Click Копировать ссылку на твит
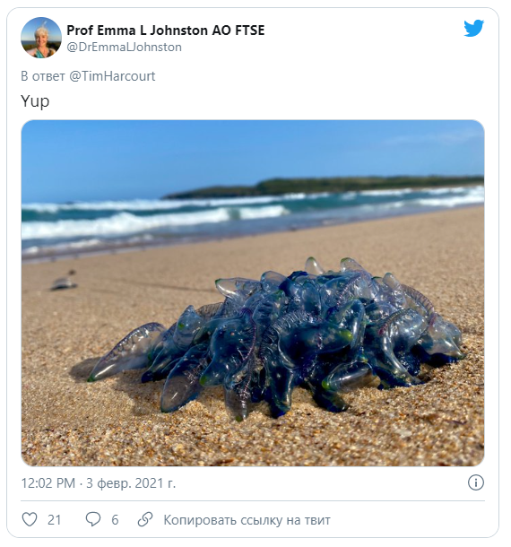511x547 pixels. click(x=247, y=520)
